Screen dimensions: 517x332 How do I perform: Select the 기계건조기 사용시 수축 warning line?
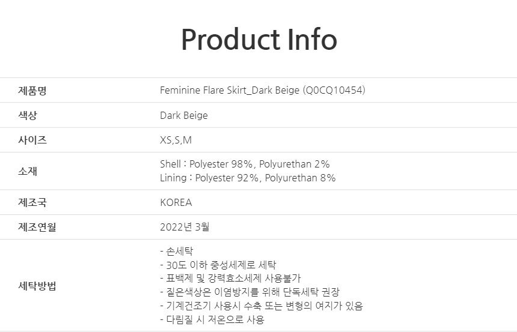262,306
